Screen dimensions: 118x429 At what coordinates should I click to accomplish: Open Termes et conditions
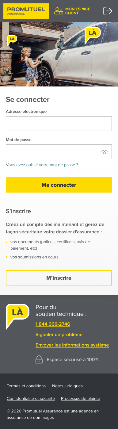(x=26, y=386)
